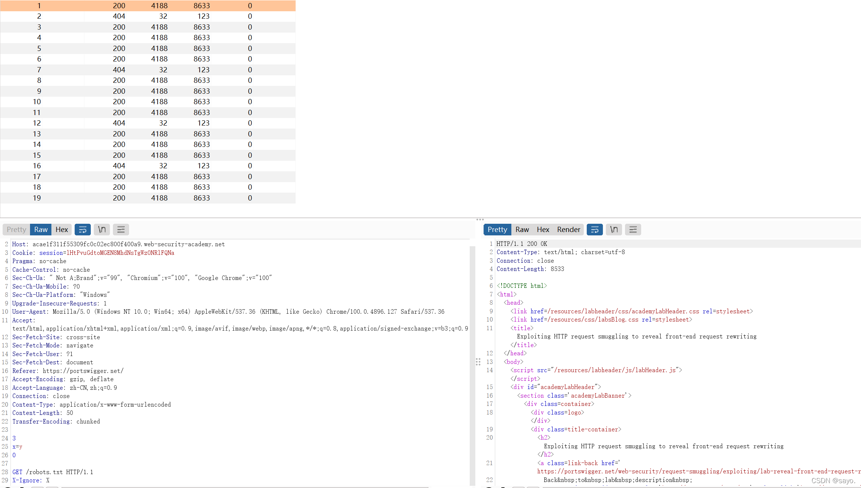Select result row 3 in results table

[x=148, y=27]
